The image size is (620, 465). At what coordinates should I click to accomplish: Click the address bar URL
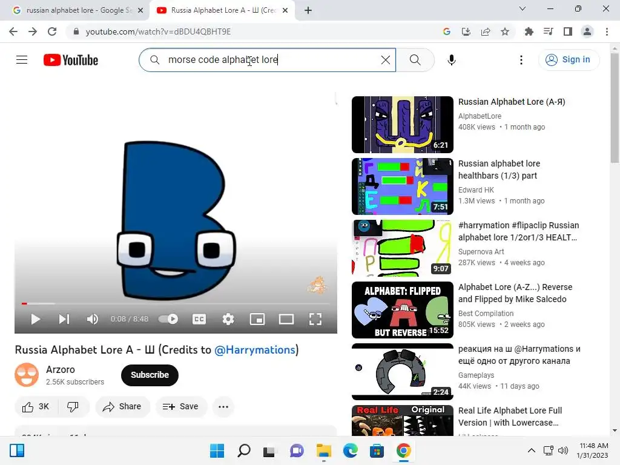[x=158, y=31]
